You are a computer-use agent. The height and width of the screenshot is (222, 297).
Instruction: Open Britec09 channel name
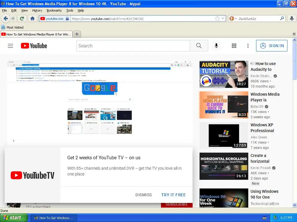coord(257,106)
